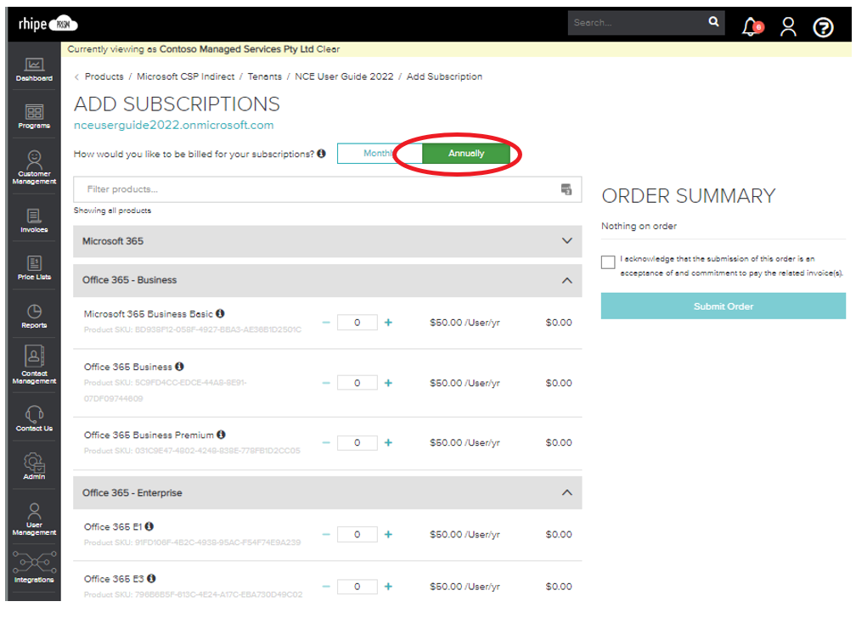The image size is (867, 624).
Task: Show info for Office 365 Business Premium
Action: 221,435
